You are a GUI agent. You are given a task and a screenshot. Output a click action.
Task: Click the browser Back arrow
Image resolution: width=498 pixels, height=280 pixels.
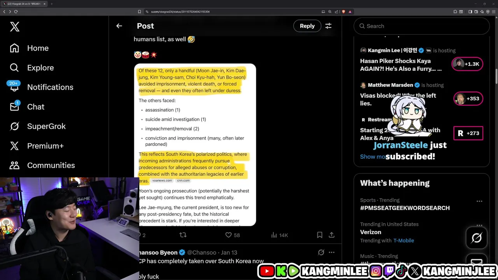pos(4,12)
